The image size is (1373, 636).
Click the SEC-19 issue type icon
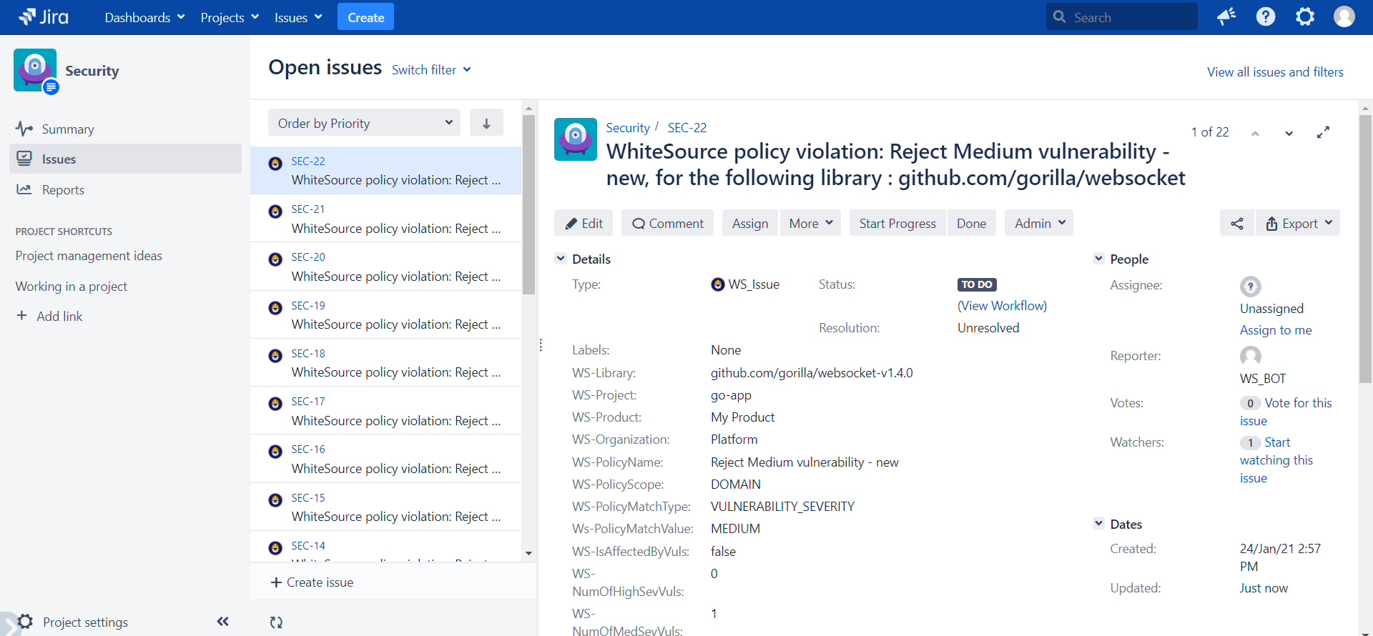[275, 308]
